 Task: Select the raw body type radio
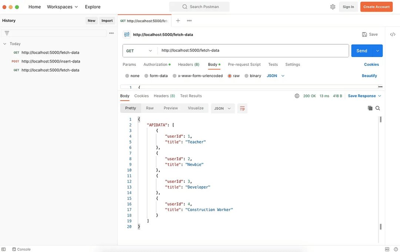coord(230,76)
